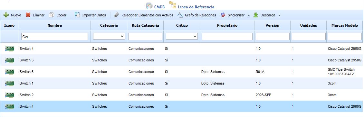Expand the Sincronizar dropdown arrow
Image resolution: width=364 pixels, height=117 pixels.
point(249,15)
